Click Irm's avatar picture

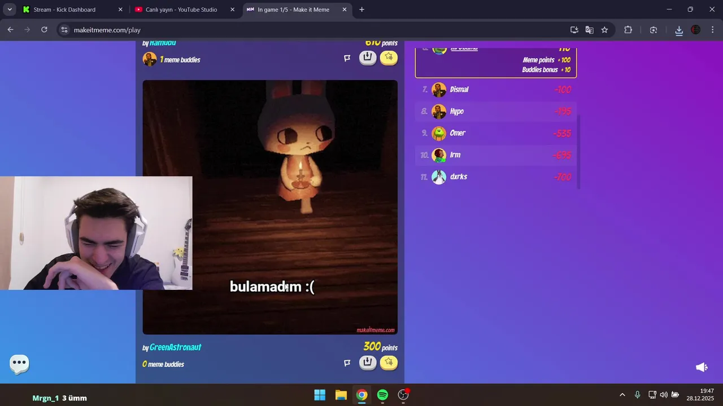(439, 155)
